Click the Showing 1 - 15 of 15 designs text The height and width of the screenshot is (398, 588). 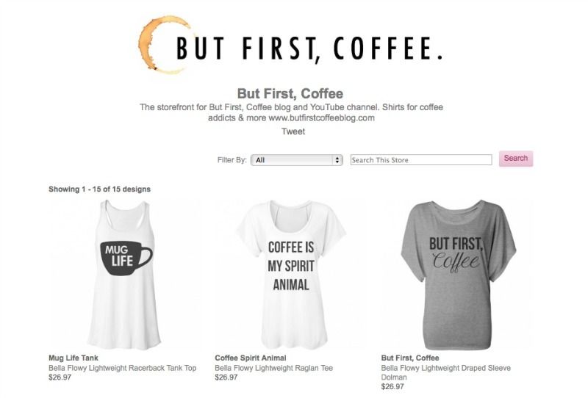tap(99, 189)
